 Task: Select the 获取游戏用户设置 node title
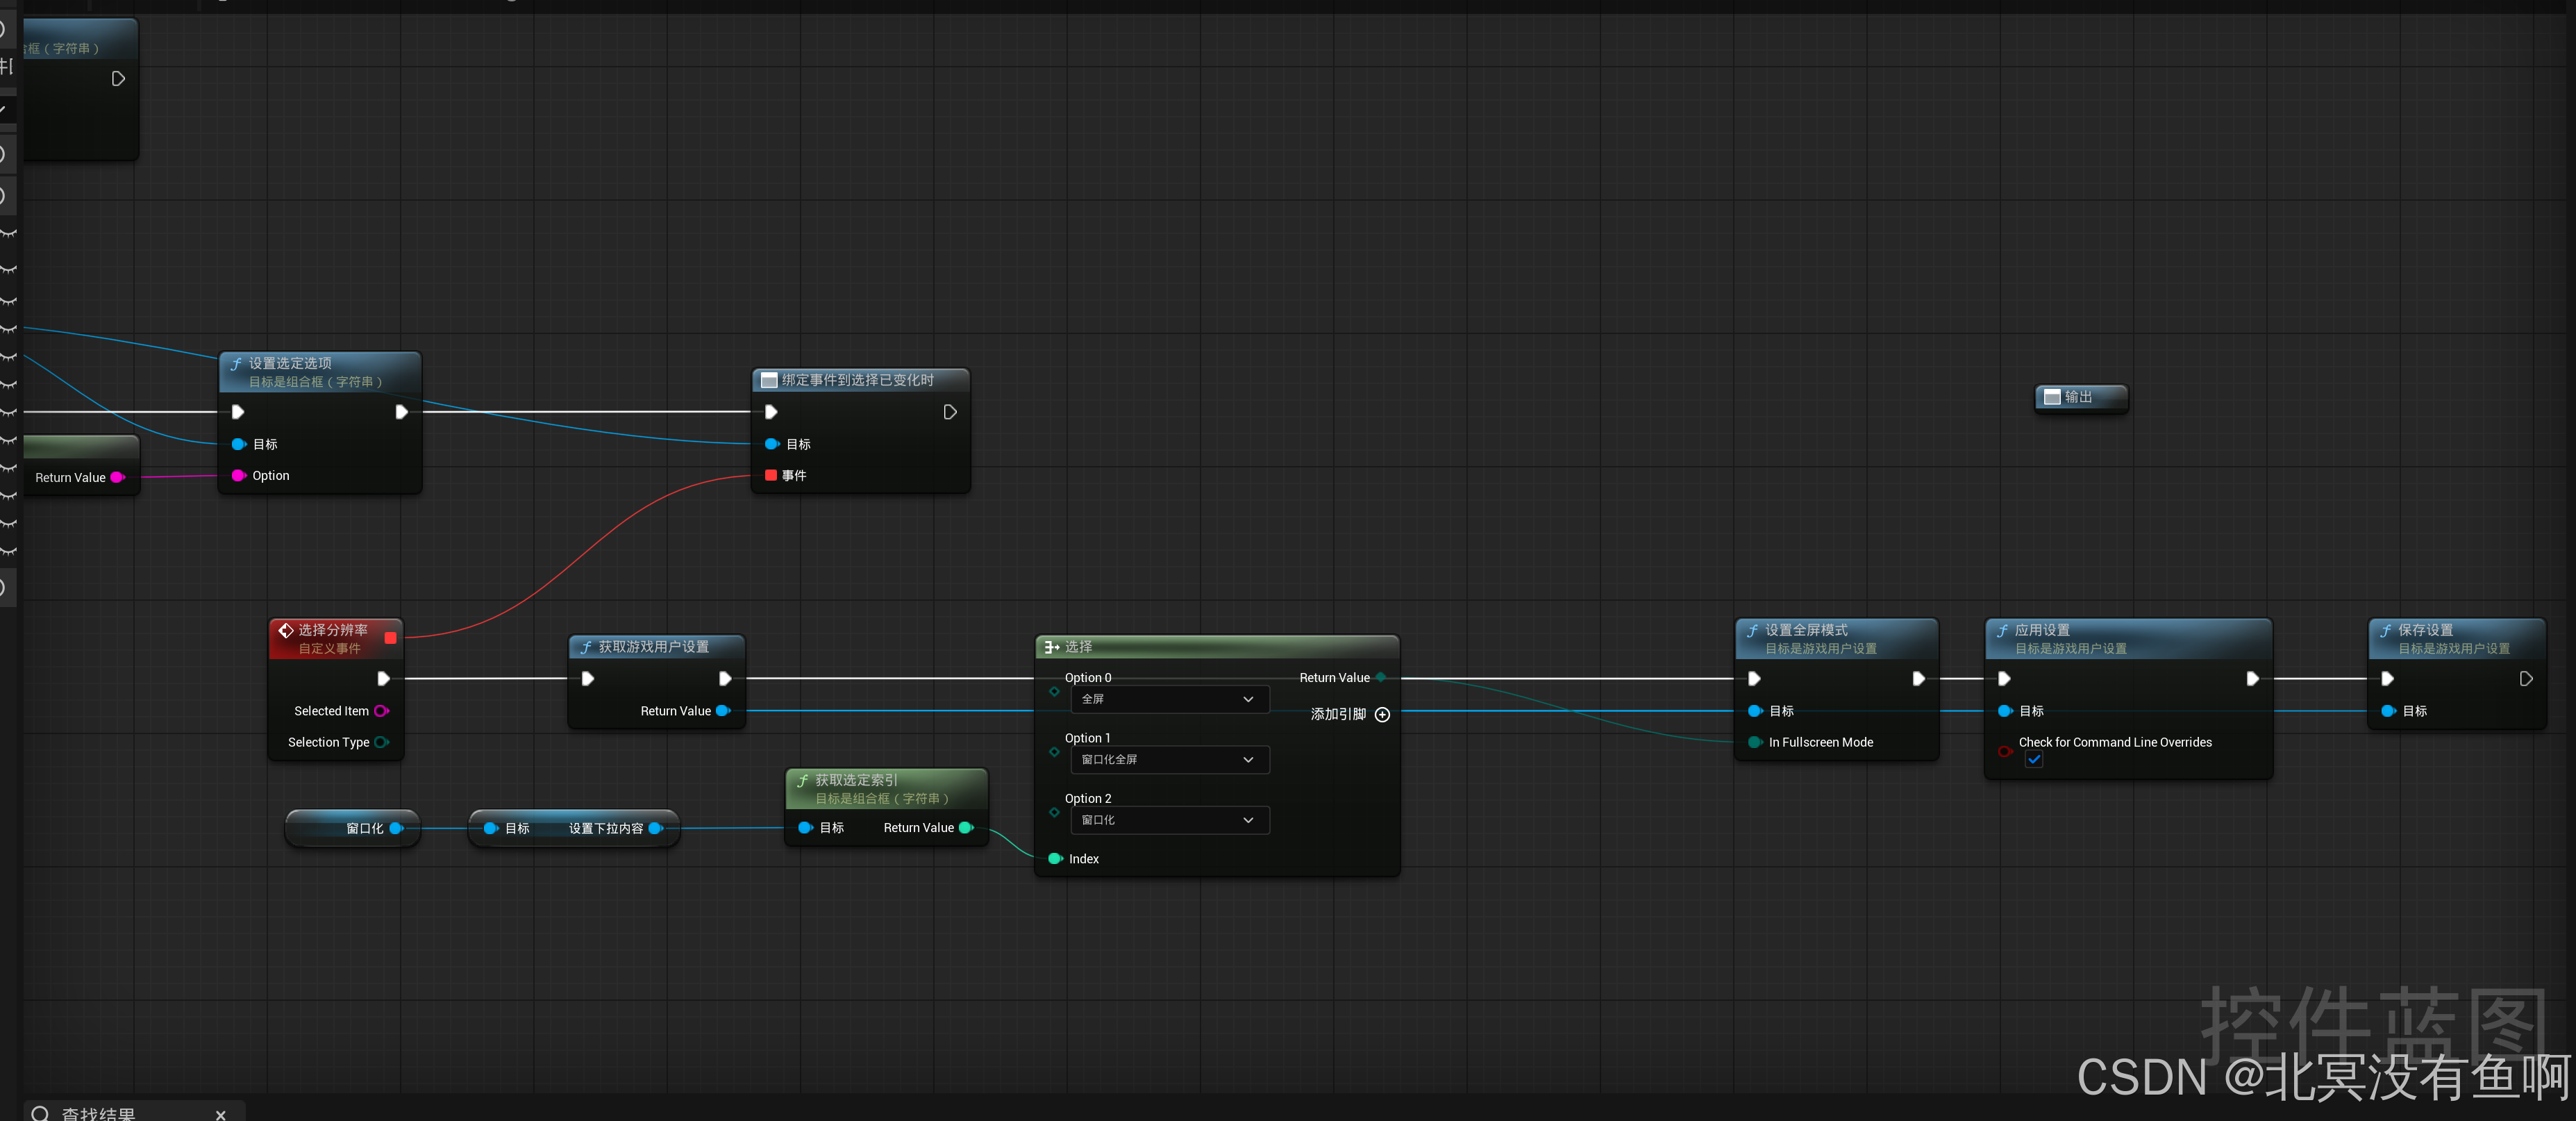654,647
